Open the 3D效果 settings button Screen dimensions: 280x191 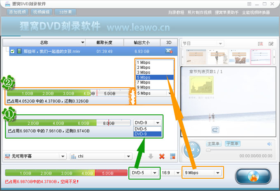point(65,12)
